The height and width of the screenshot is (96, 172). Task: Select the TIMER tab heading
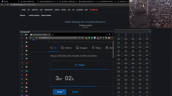(x=80, y=65)
